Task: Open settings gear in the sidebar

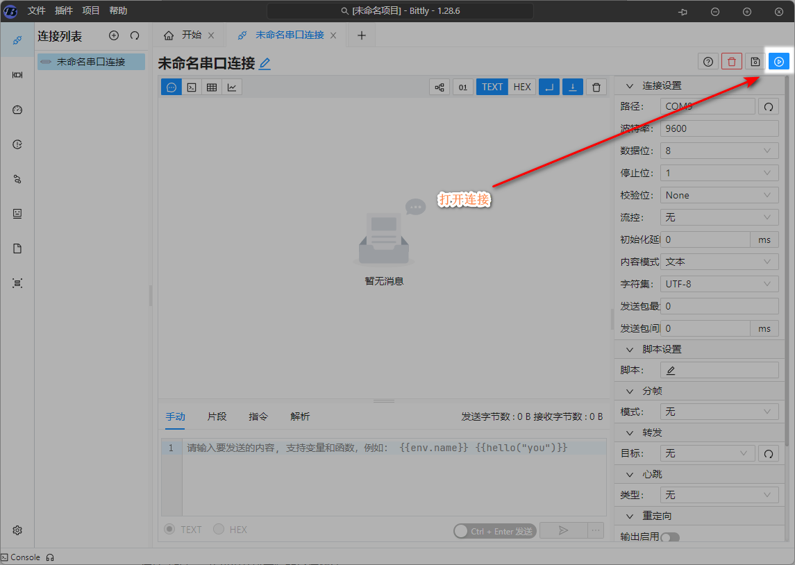Action: [17, 530]
